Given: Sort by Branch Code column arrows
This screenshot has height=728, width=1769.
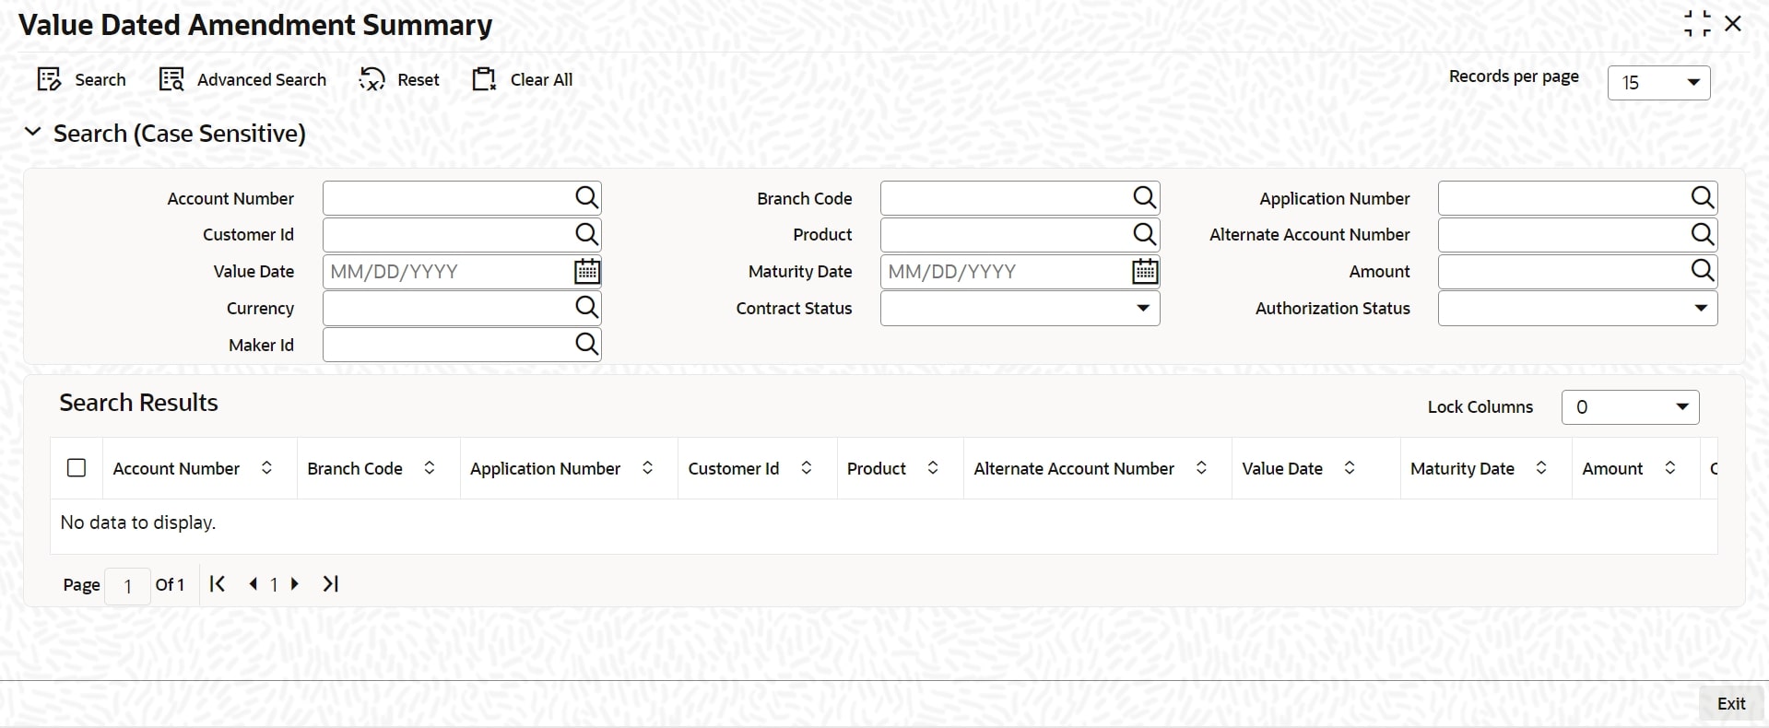Looking at the screenshot, I should pyautogui.click(x=430, y=468).
